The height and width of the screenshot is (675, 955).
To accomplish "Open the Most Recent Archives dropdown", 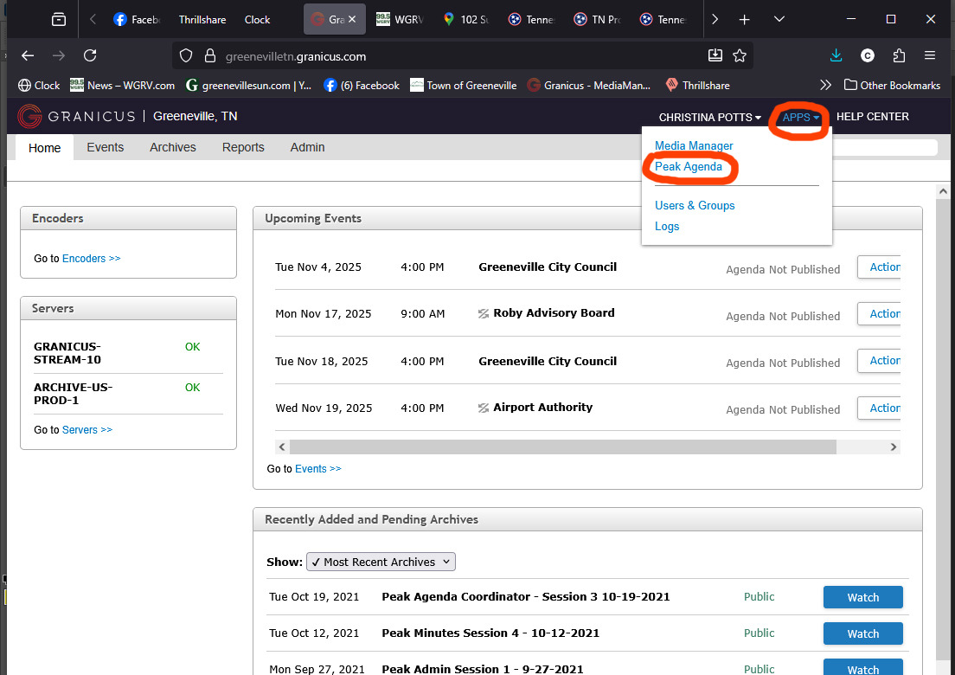I will tap(381, 561).
